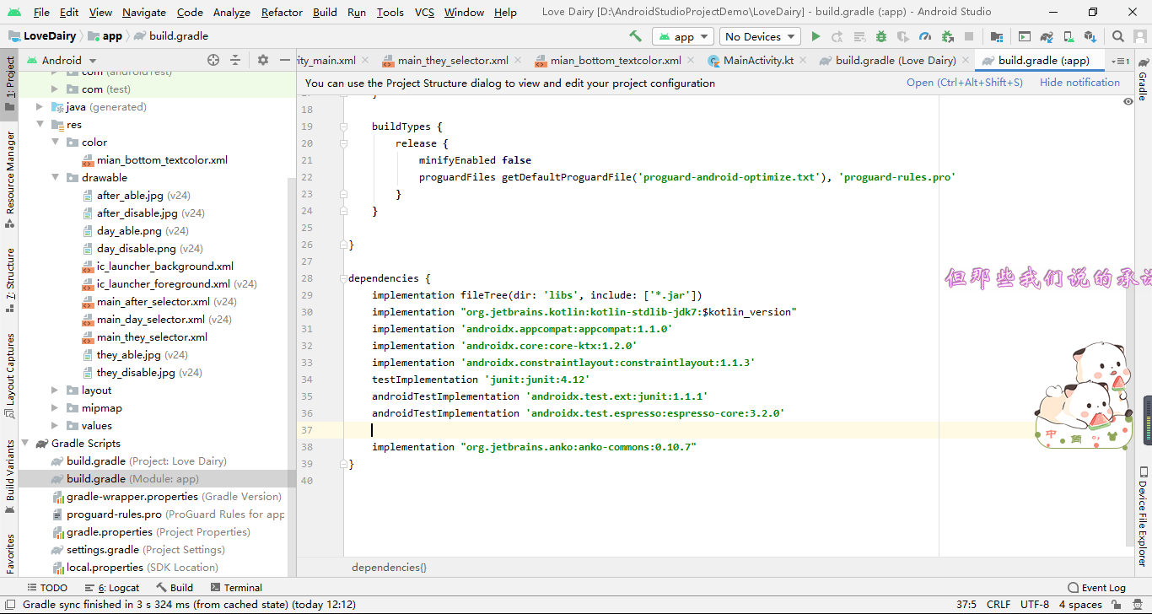Viewport: 1152px width, 614px height.
Task: Expand the values folder
Action: pyautogui.click(x=55, y=426)
